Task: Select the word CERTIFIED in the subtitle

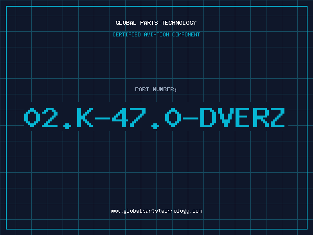Action: click(127, 34)
